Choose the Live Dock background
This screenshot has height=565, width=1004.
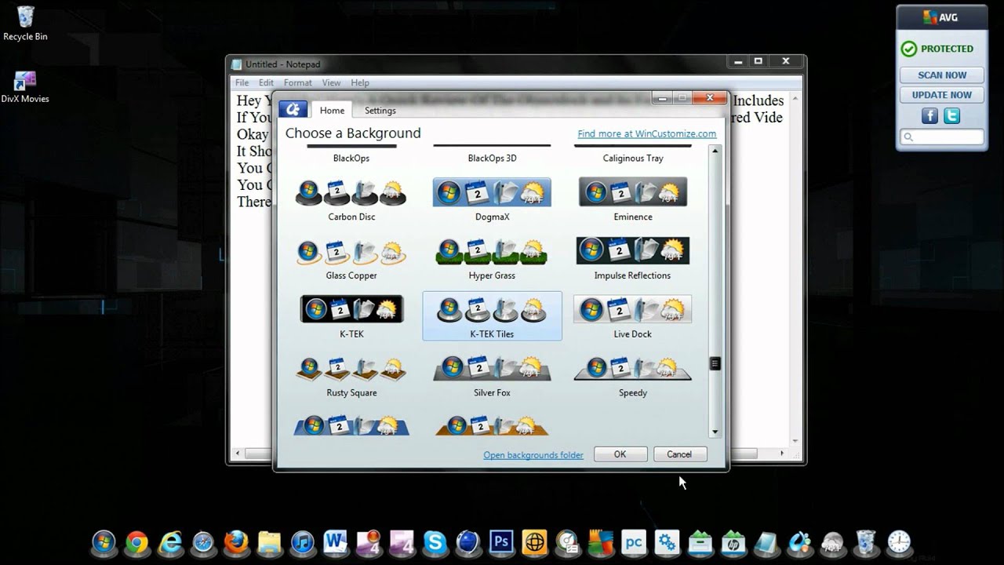(633, 316)
